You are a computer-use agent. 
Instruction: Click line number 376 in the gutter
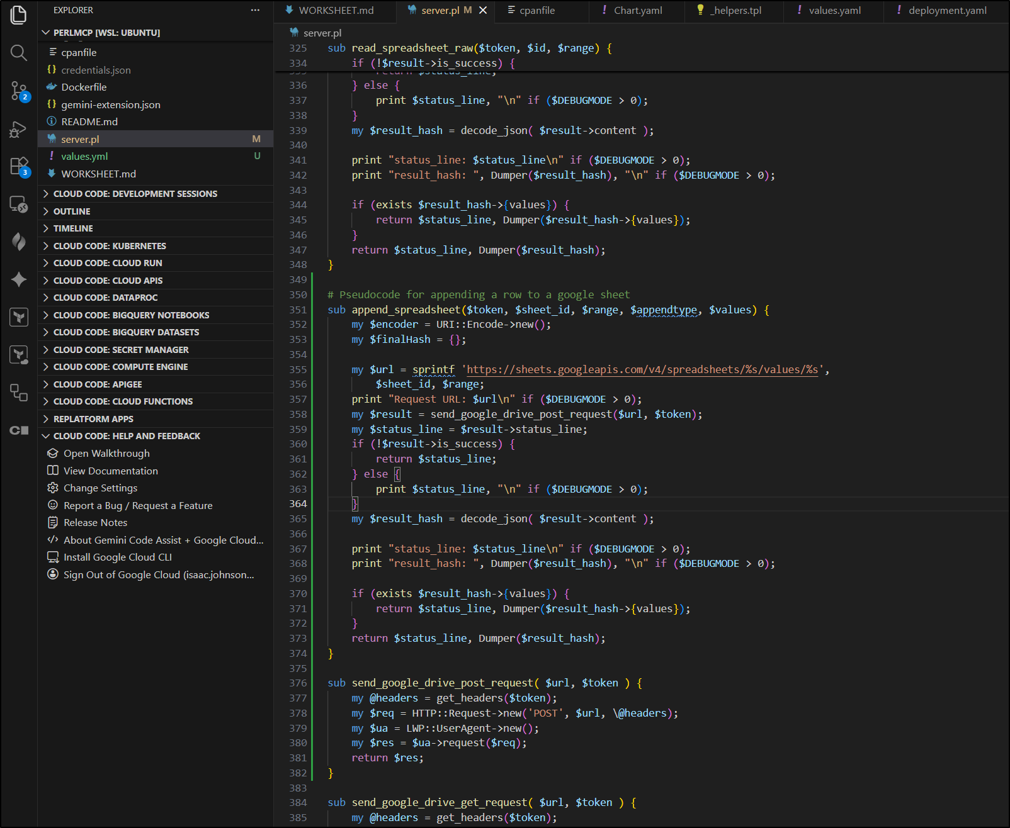(298, 683)
